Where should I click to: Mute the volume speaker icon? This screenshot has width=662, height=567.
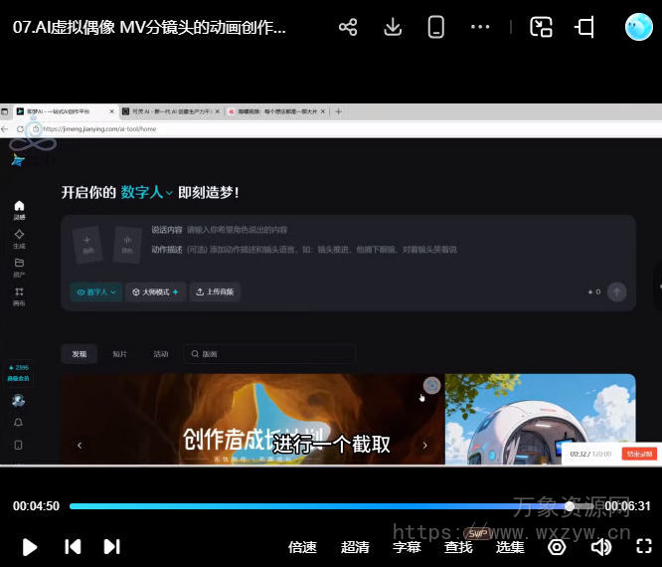pos(600,546)
